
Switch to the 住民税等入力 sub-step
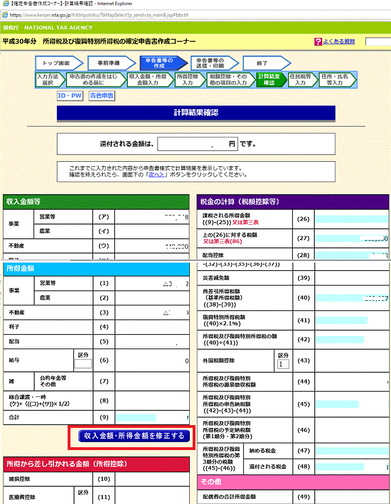tap(301, 79)
